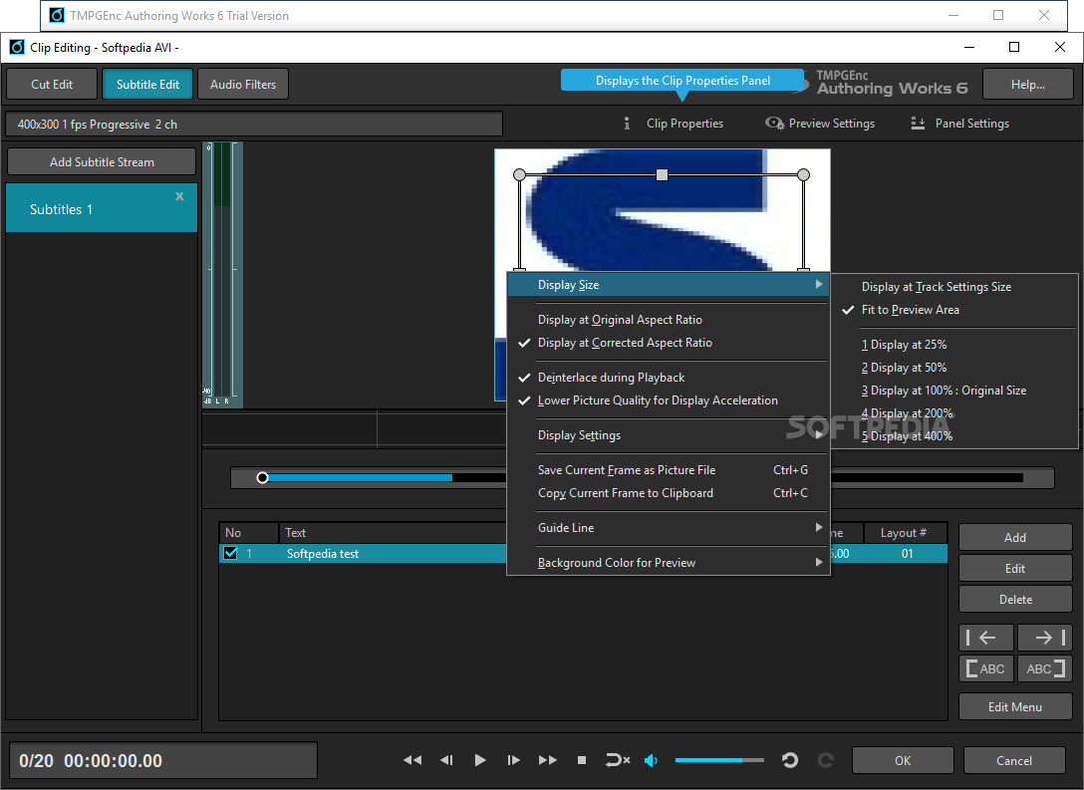
Task: Step back one frame
Action: (446, 760)
